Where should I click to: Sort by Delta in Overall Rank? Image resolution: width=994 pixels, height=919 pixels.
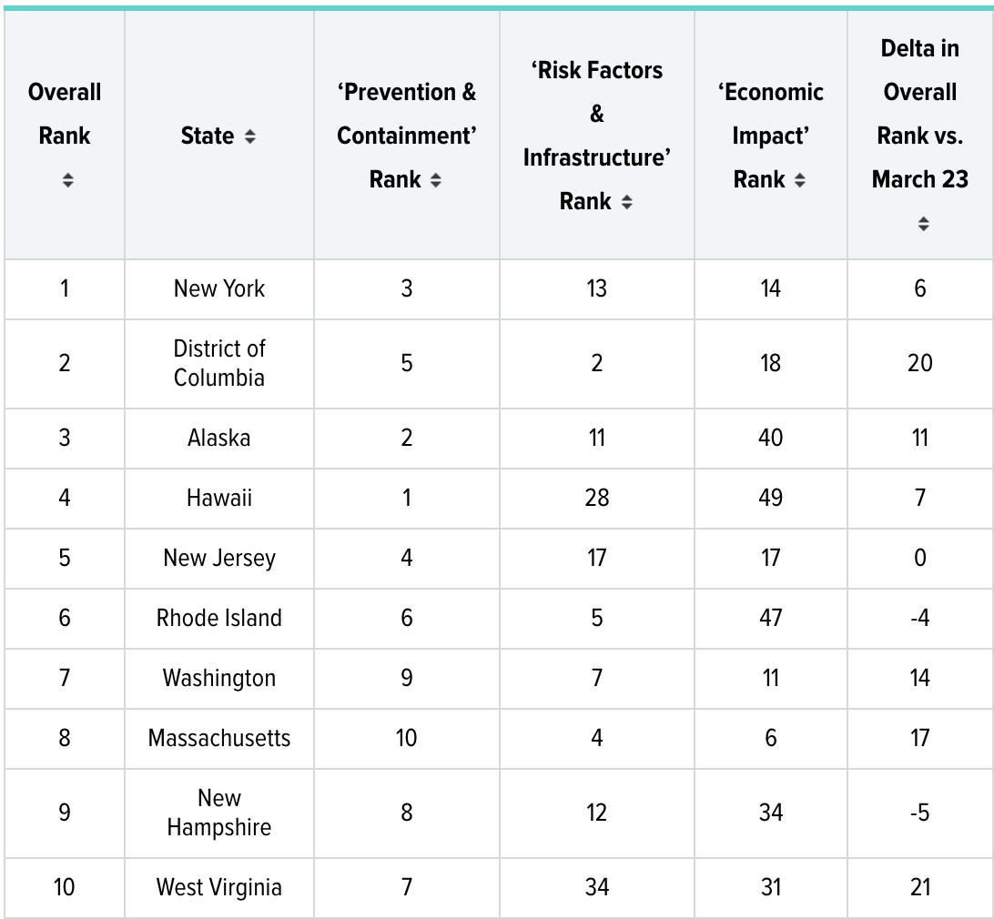tap(923, 224)
